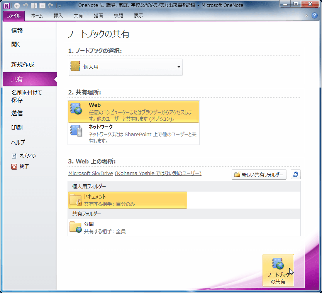Minimize the OneNote window
The image size is (322, 293).
tap(285, 4)
